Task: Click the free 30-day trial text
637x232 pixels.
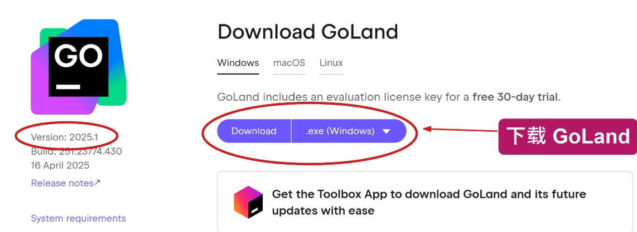Action: click(515, 97)
